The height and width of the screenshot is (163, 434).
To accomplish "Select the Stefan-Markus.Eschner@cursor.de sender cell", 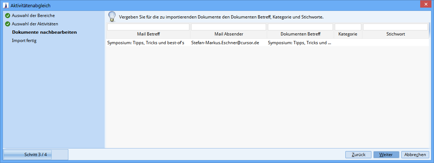I will click(x=225, y=43).
